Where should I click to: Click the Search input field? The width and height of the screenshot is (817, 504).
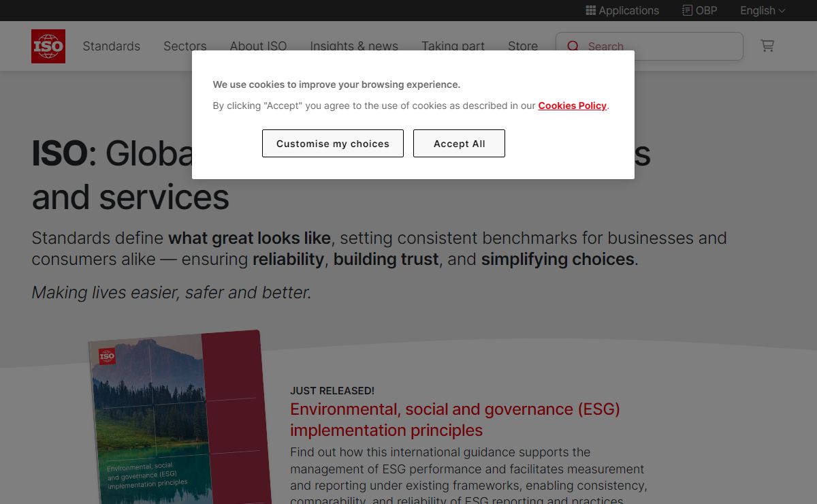click(x=649, y=46)
